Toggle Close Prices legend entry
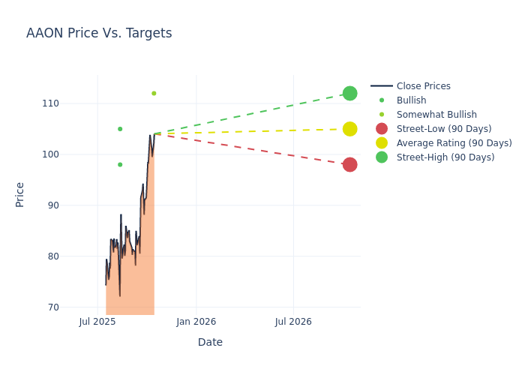This screenshot has width=525, height=375. click(x=423, y=86)
